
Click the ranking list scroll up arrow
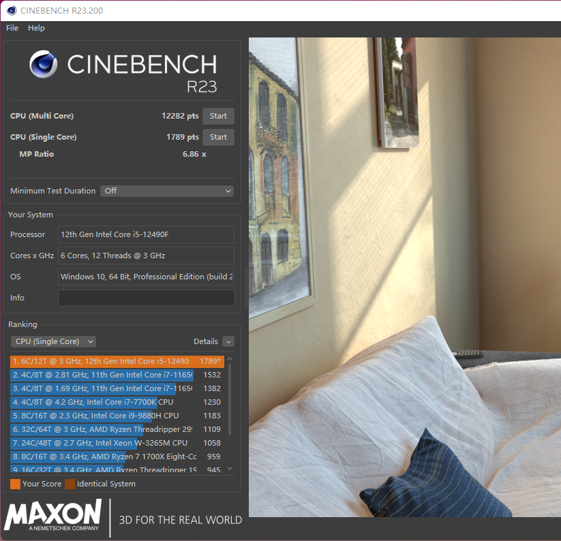click(230, 358)
